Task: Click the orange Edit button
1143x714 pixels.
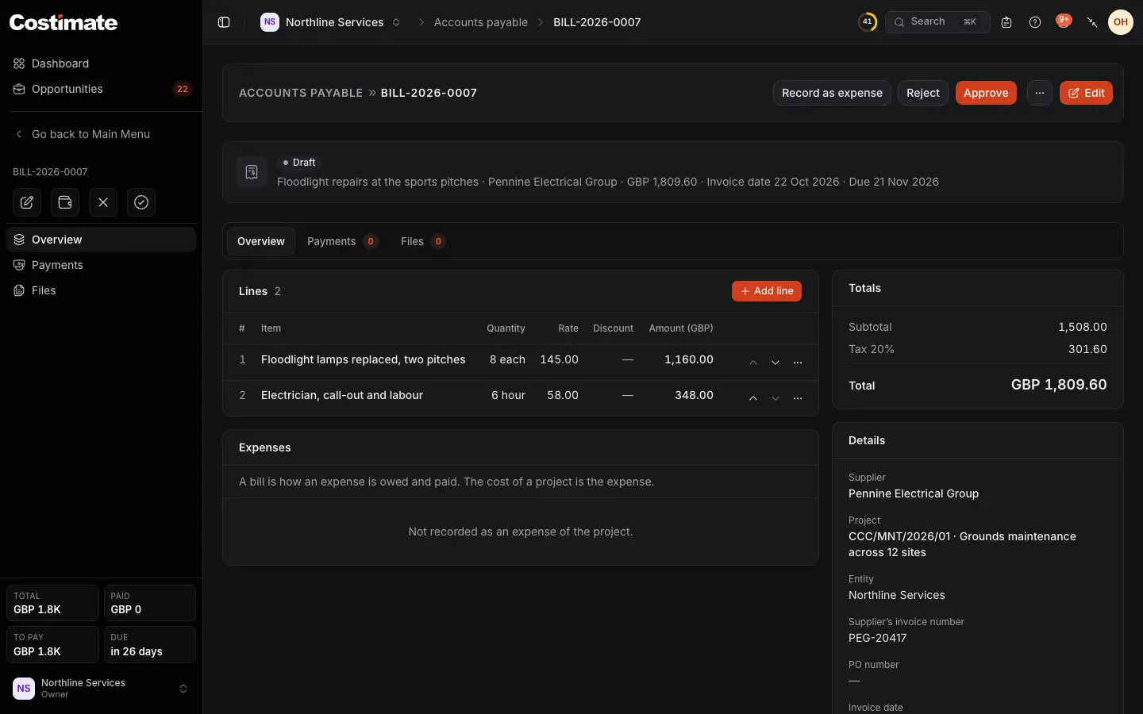Action: click(1086, 93)
